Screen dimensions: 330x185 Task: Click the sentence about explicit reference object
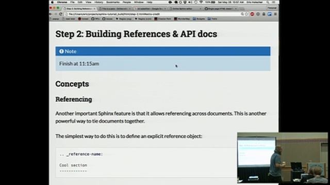(x=129, y=136)
